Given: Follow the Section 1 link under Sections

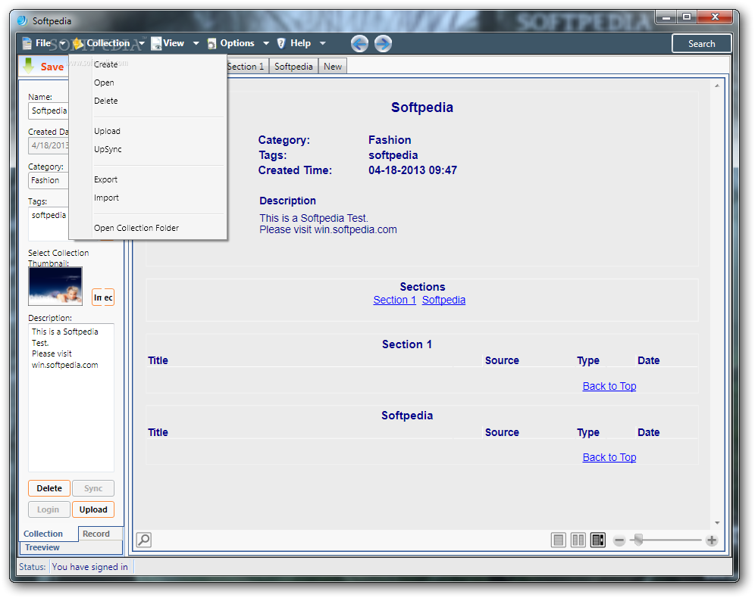Looking at the screenshot, I should (x=394, y=300).
